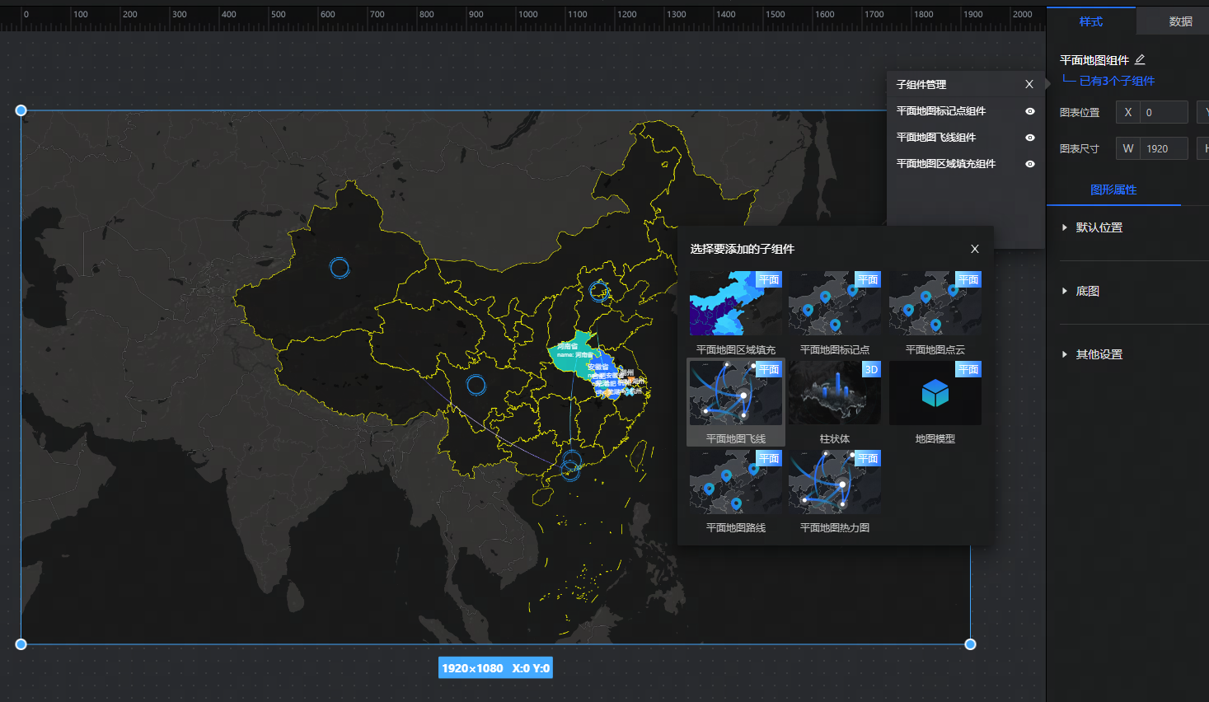Add the 平面地图标记点 subcomponent
The image size is (1209, 702).
click(x=834, y=304)
